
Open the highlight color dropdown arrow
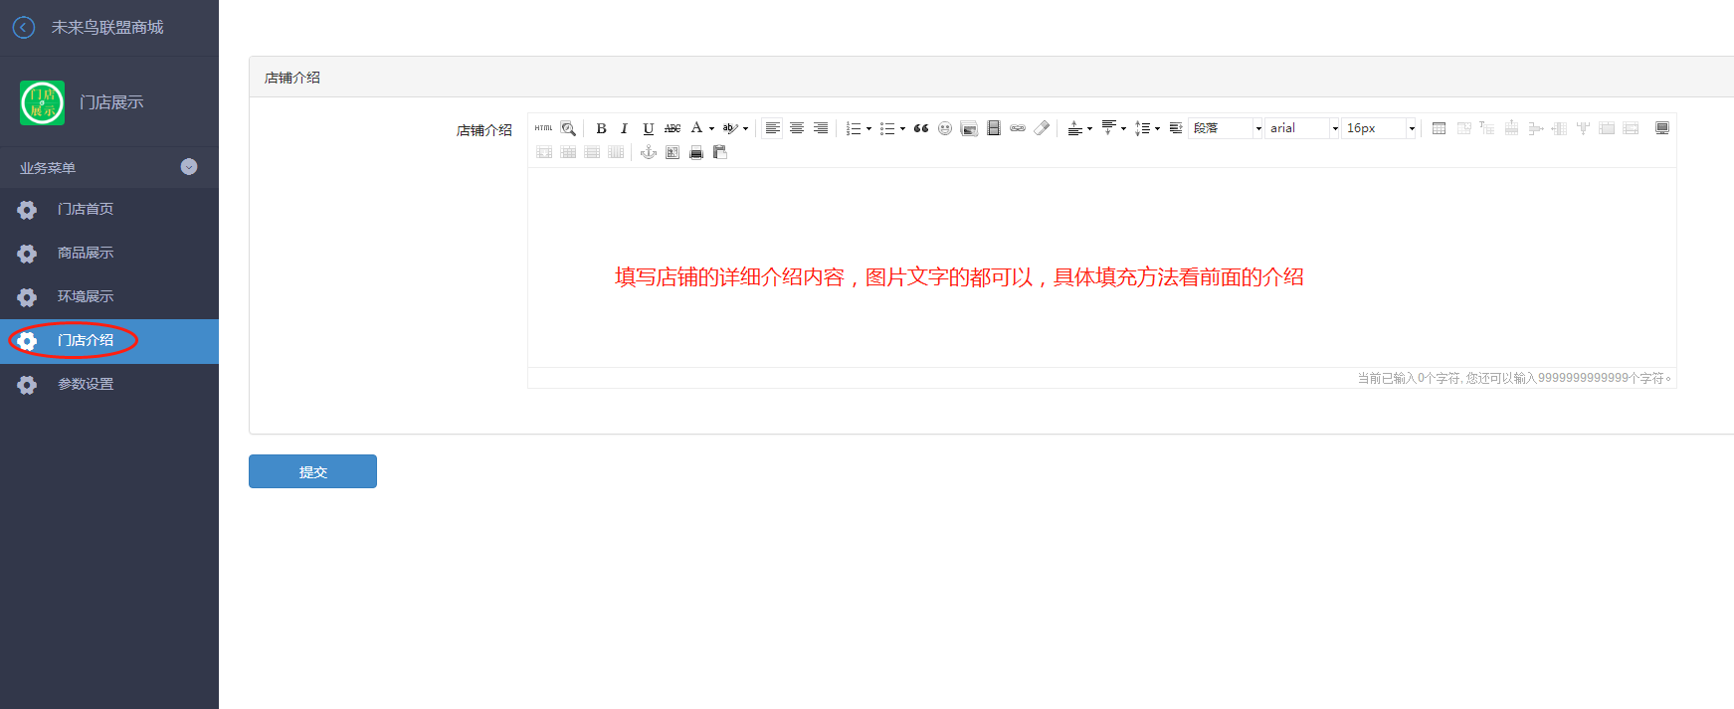745,128
